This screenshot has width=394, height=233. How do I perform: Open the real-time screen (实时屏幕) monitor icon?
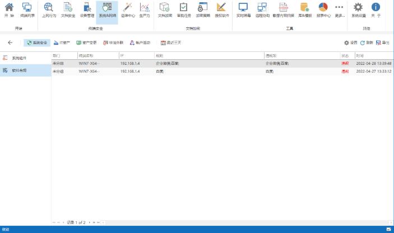point(243,9)
